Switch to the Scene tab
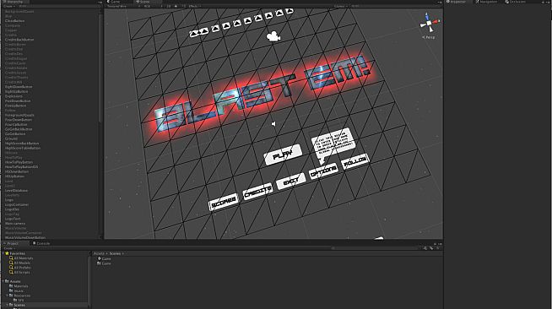 click(x=143, y=2)
